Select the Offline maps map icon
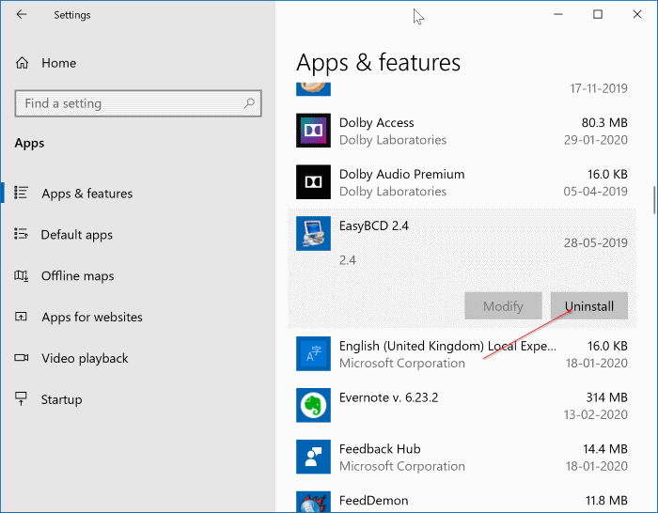This screenshot has height=513, width=658. (x=21, y=275)
